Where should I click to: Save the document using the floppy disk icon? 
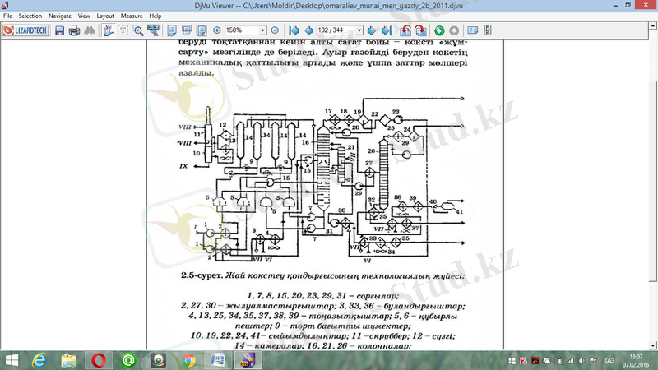[59, 30]
